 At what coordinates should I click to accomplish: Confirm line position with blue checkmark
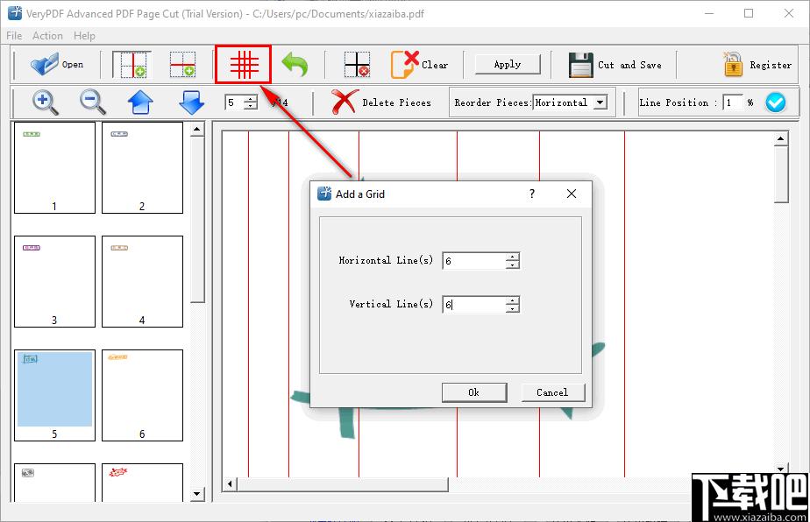point(776,102)
